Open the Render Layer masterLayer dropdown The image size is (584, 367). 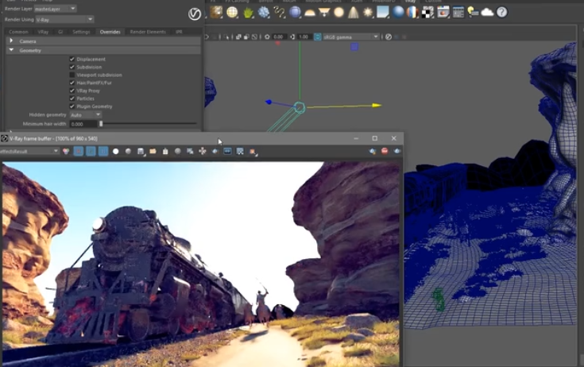(55, 8)
